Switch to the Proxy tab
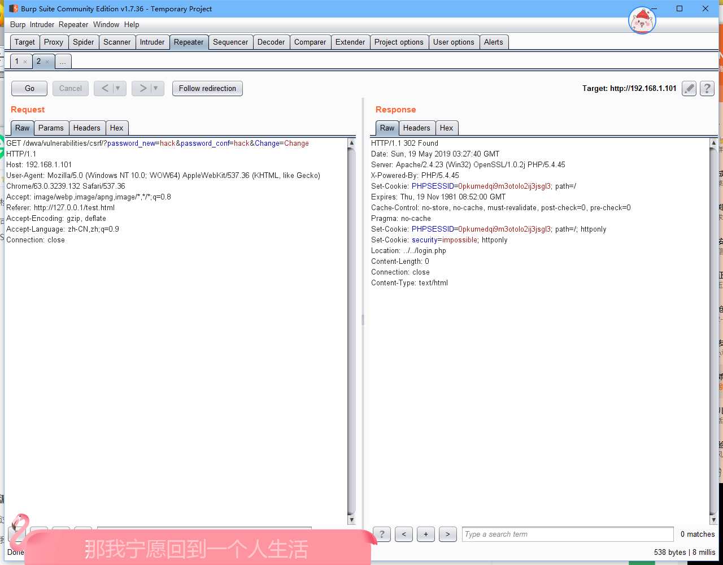 click(54, 42)
